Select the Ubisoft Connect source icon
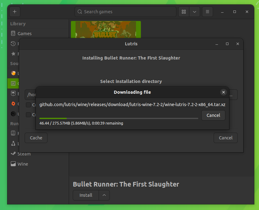This screenshot has width=259, height=210. click(13, 114)
